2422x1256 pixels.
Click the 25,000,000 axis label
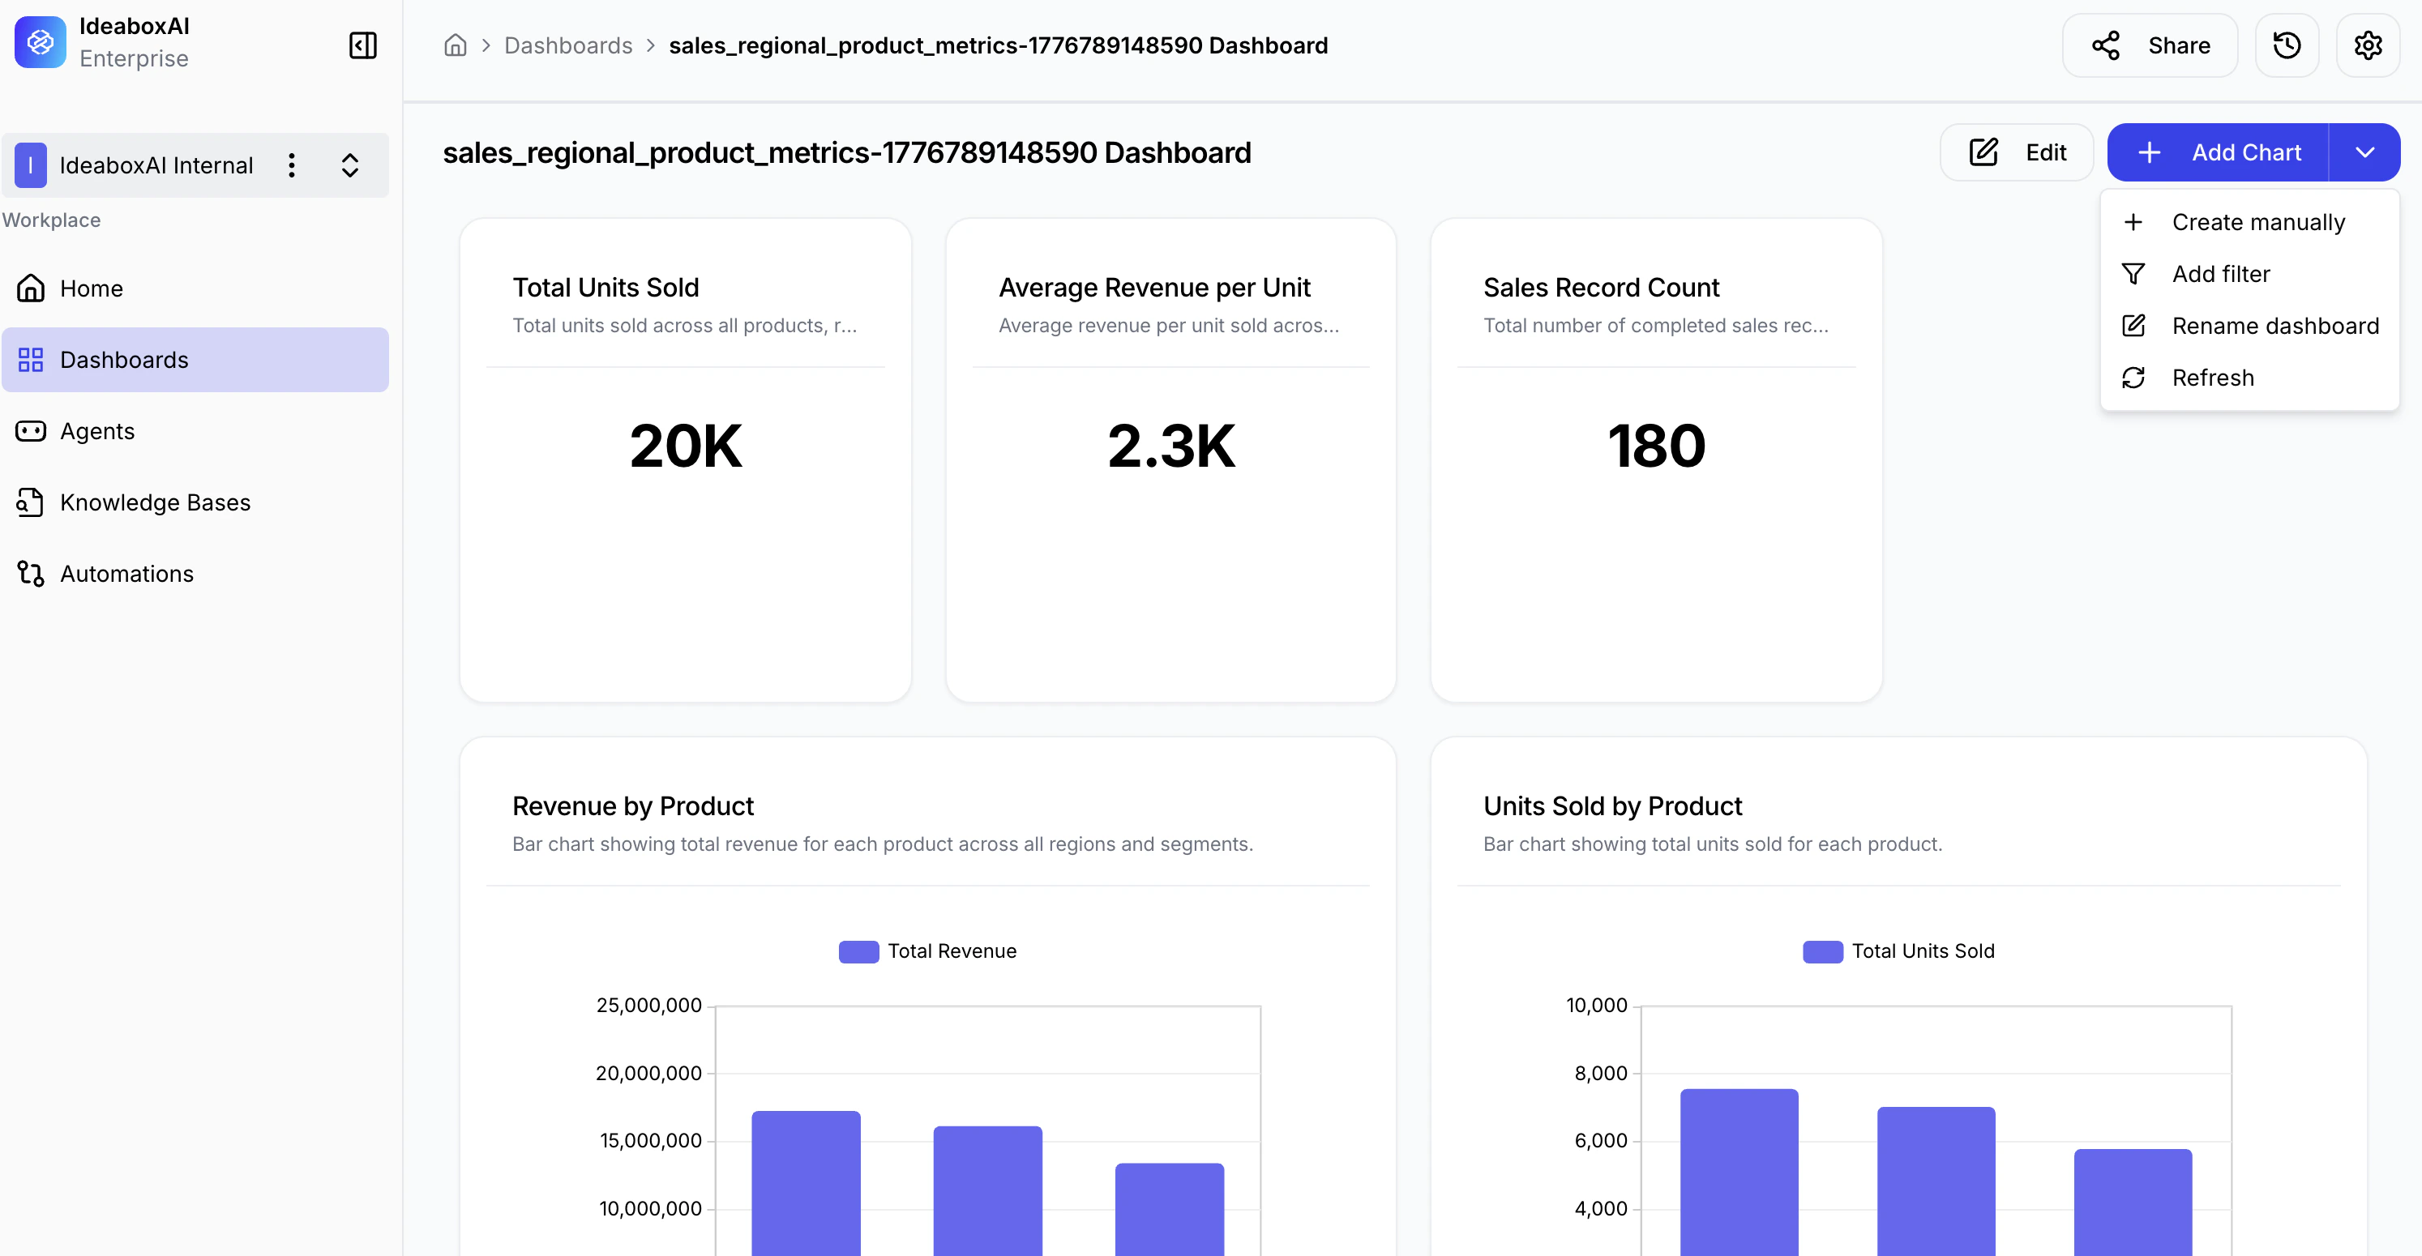point(648,1005)
